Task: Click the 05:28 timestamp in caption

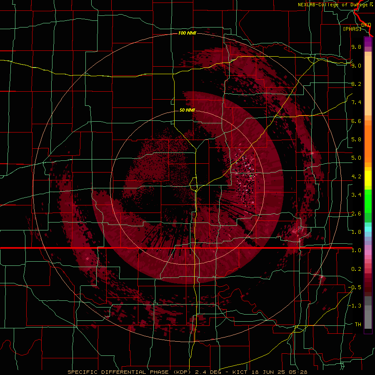Action: click(298, 372)
